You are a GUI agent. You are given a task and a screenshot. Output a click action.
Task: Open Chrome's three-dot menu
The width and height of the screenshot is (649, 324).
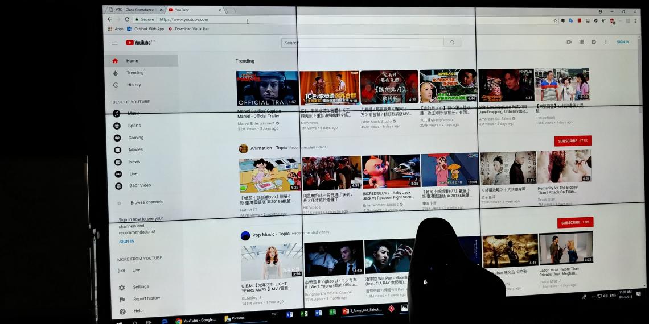pos(635,20)
